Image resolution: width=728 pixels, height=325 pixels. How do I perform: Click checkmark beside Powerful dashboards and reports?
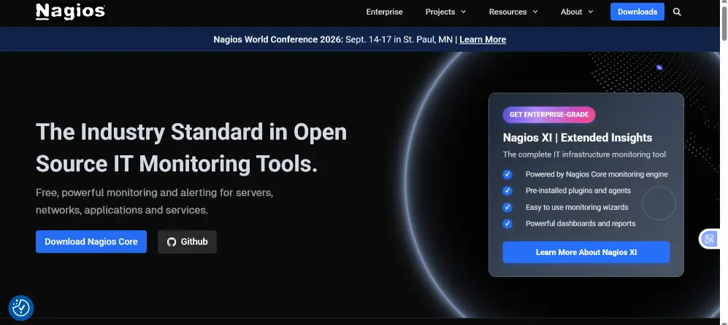(x=507, y=224)
